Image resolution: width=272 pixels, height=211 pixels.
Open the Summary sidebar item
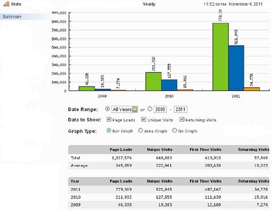(x=12, y=17)
